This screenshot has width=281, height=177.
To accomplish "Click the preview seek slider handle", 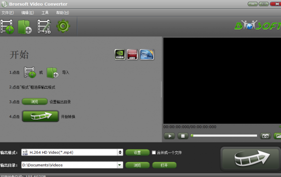I will tap(192, 136).
